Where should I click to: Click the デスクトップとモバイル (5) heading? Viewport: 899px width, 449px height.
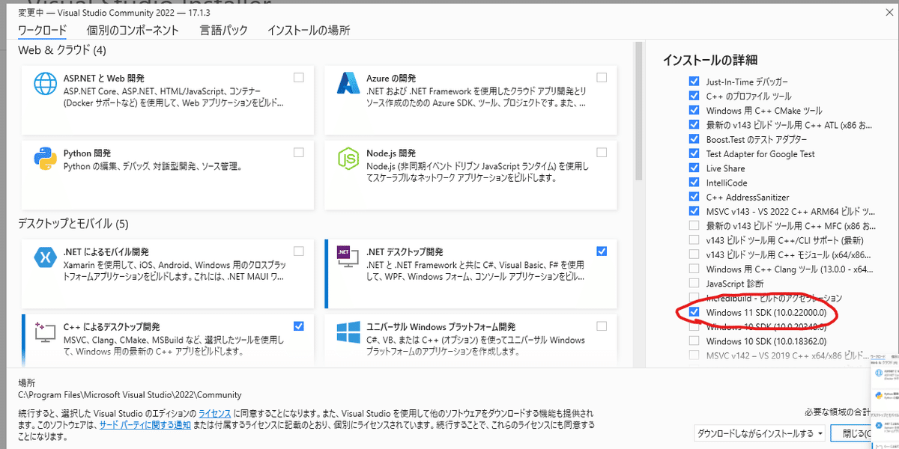click(73, 224)
